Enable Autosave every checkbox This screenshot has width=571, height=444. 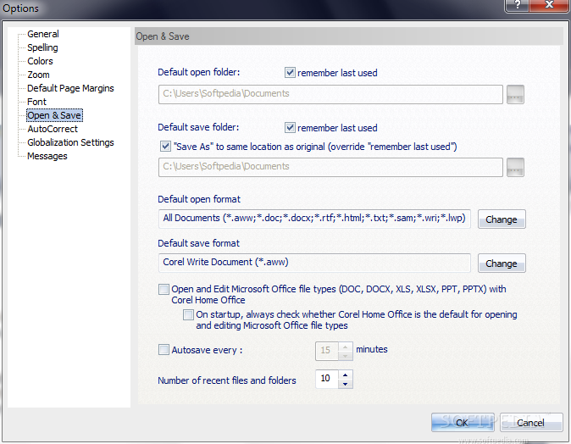164,350
